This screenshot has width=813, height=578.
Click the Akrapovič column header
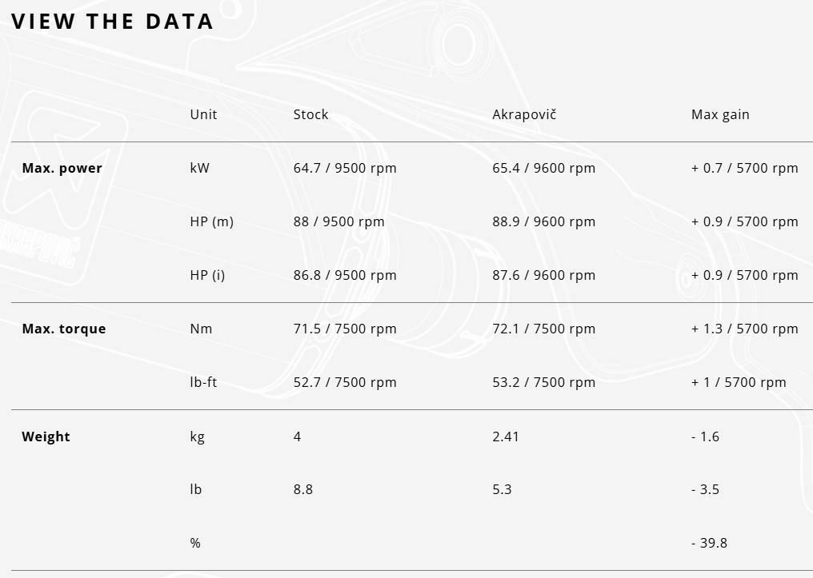pyautogui.click(x=524, y=114)
